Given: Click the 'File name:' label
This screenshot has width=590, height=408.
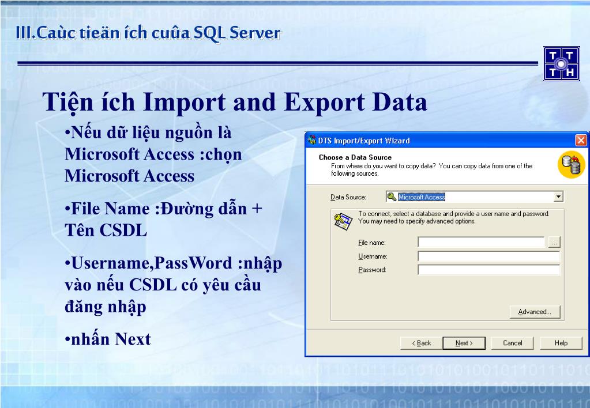Looking at the screenshot, I should (x=372, y=243).
